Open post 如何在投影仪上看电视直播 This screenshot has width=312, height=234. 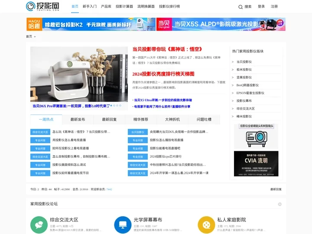pos(71,148)
